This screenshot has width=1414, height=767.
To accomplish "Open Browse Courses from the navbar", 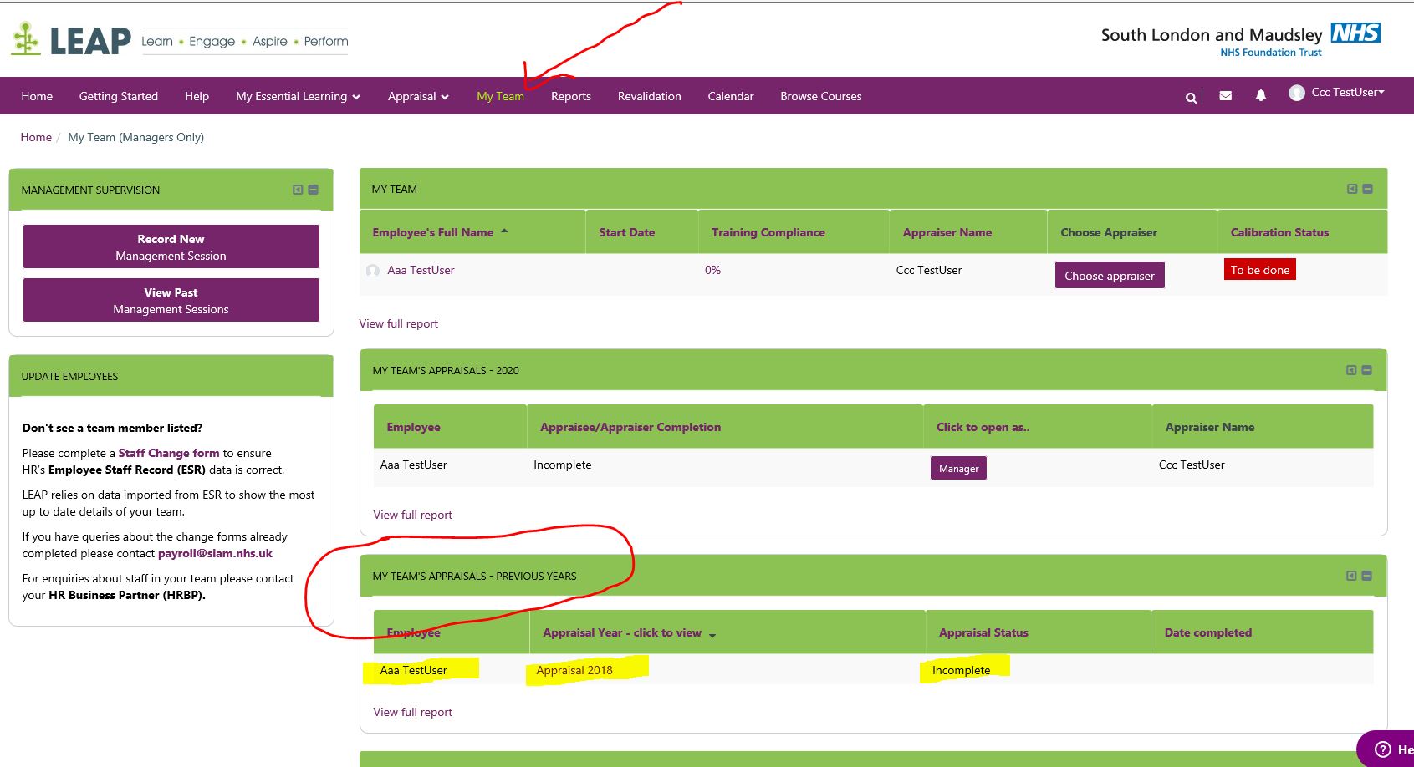I will 820,97.
